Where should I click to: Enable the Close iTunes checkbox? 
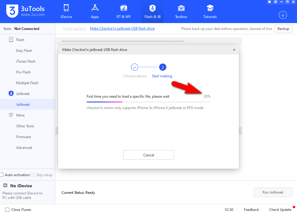click(7, 210)
